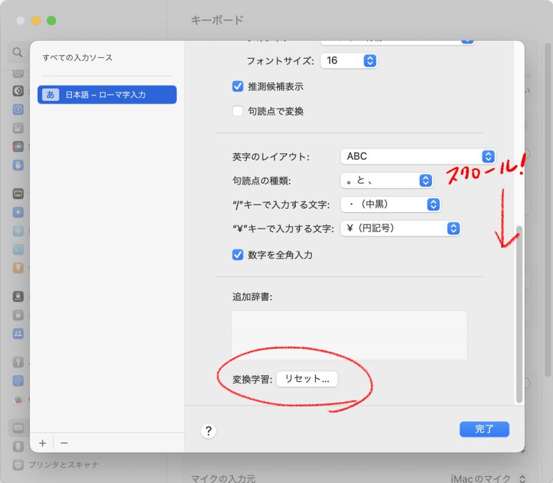Click "−" to remove the selected input source
Viewport: 553px width, 483px height.
[x=65, y=443]
